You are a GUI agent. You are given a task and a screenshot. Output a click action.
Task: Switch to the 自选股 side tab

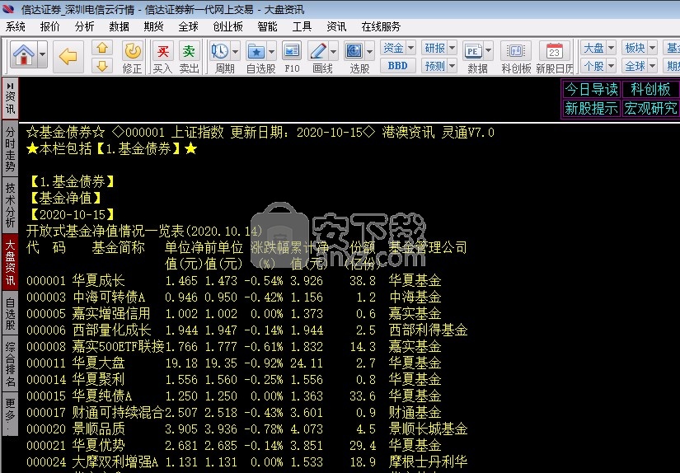pyautogui.click(x=11, y=314)
